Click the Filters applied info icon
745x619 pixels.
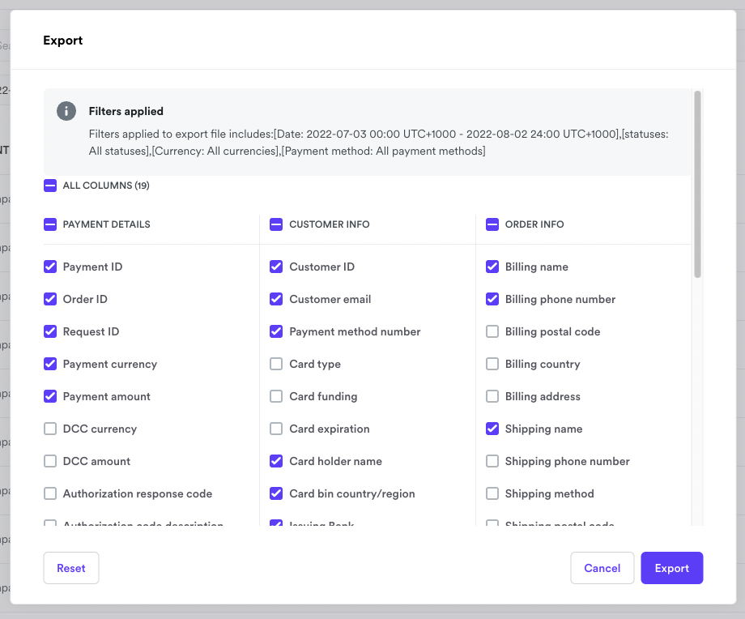pyautogui.click(x=66, y=111)
